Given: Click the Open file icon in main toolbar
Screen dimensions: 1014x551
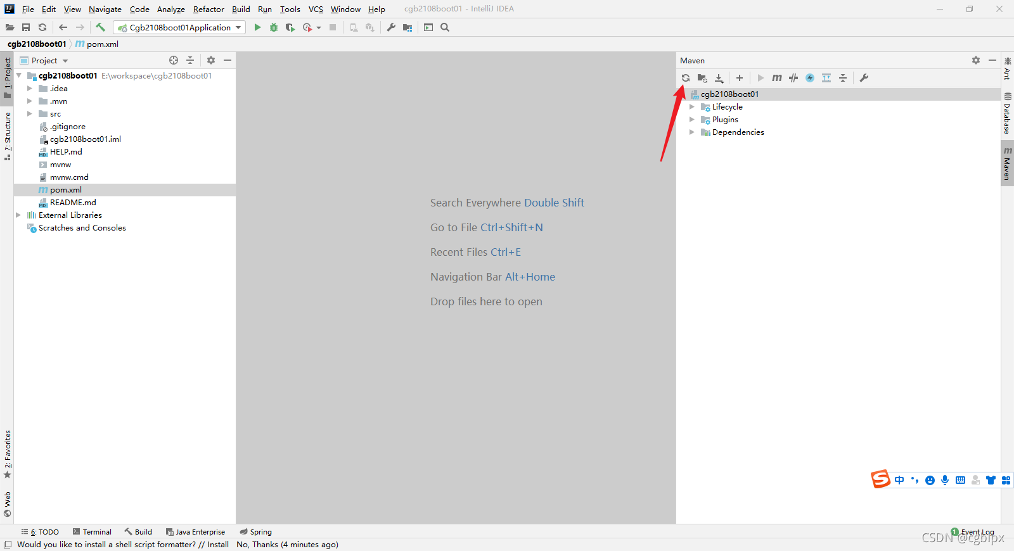Looking at the screenshot, I should coord(10,27).
